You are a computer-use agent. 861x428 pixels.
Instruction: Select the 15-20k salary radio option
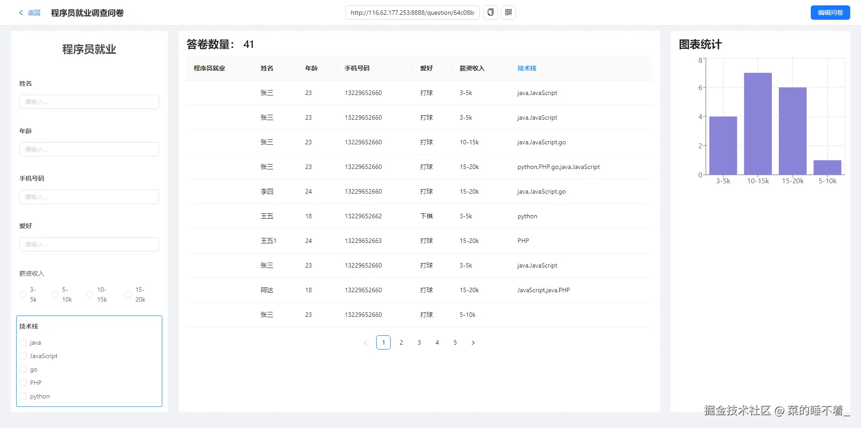[x=128, y=294]
